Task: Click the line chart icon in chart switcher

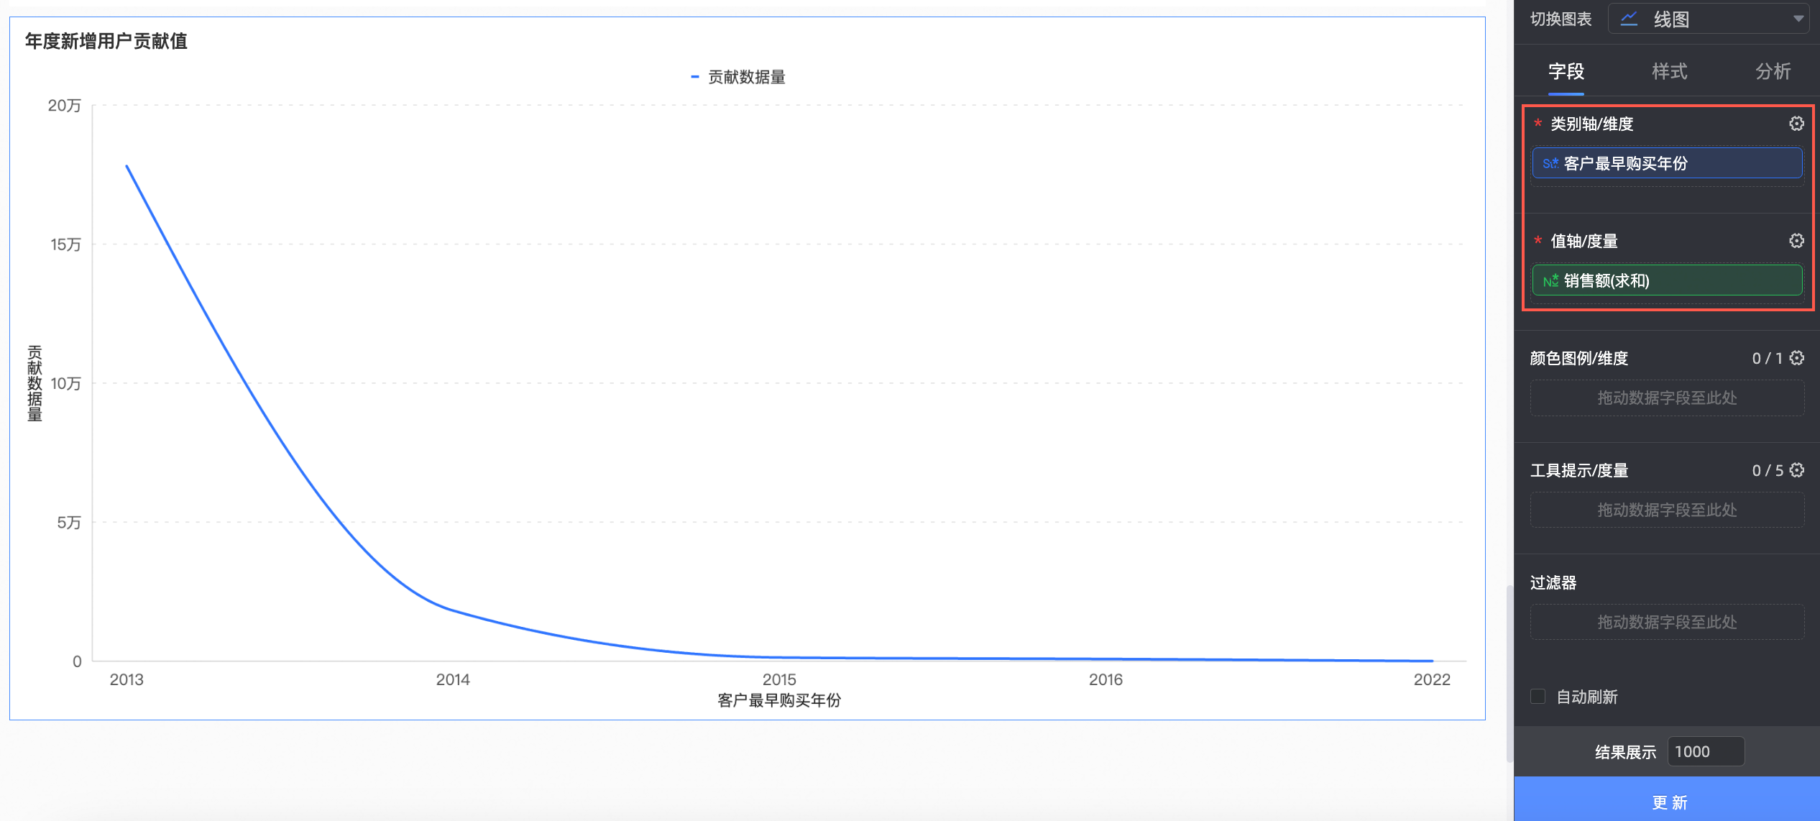Action: (x=1629, y=19)
